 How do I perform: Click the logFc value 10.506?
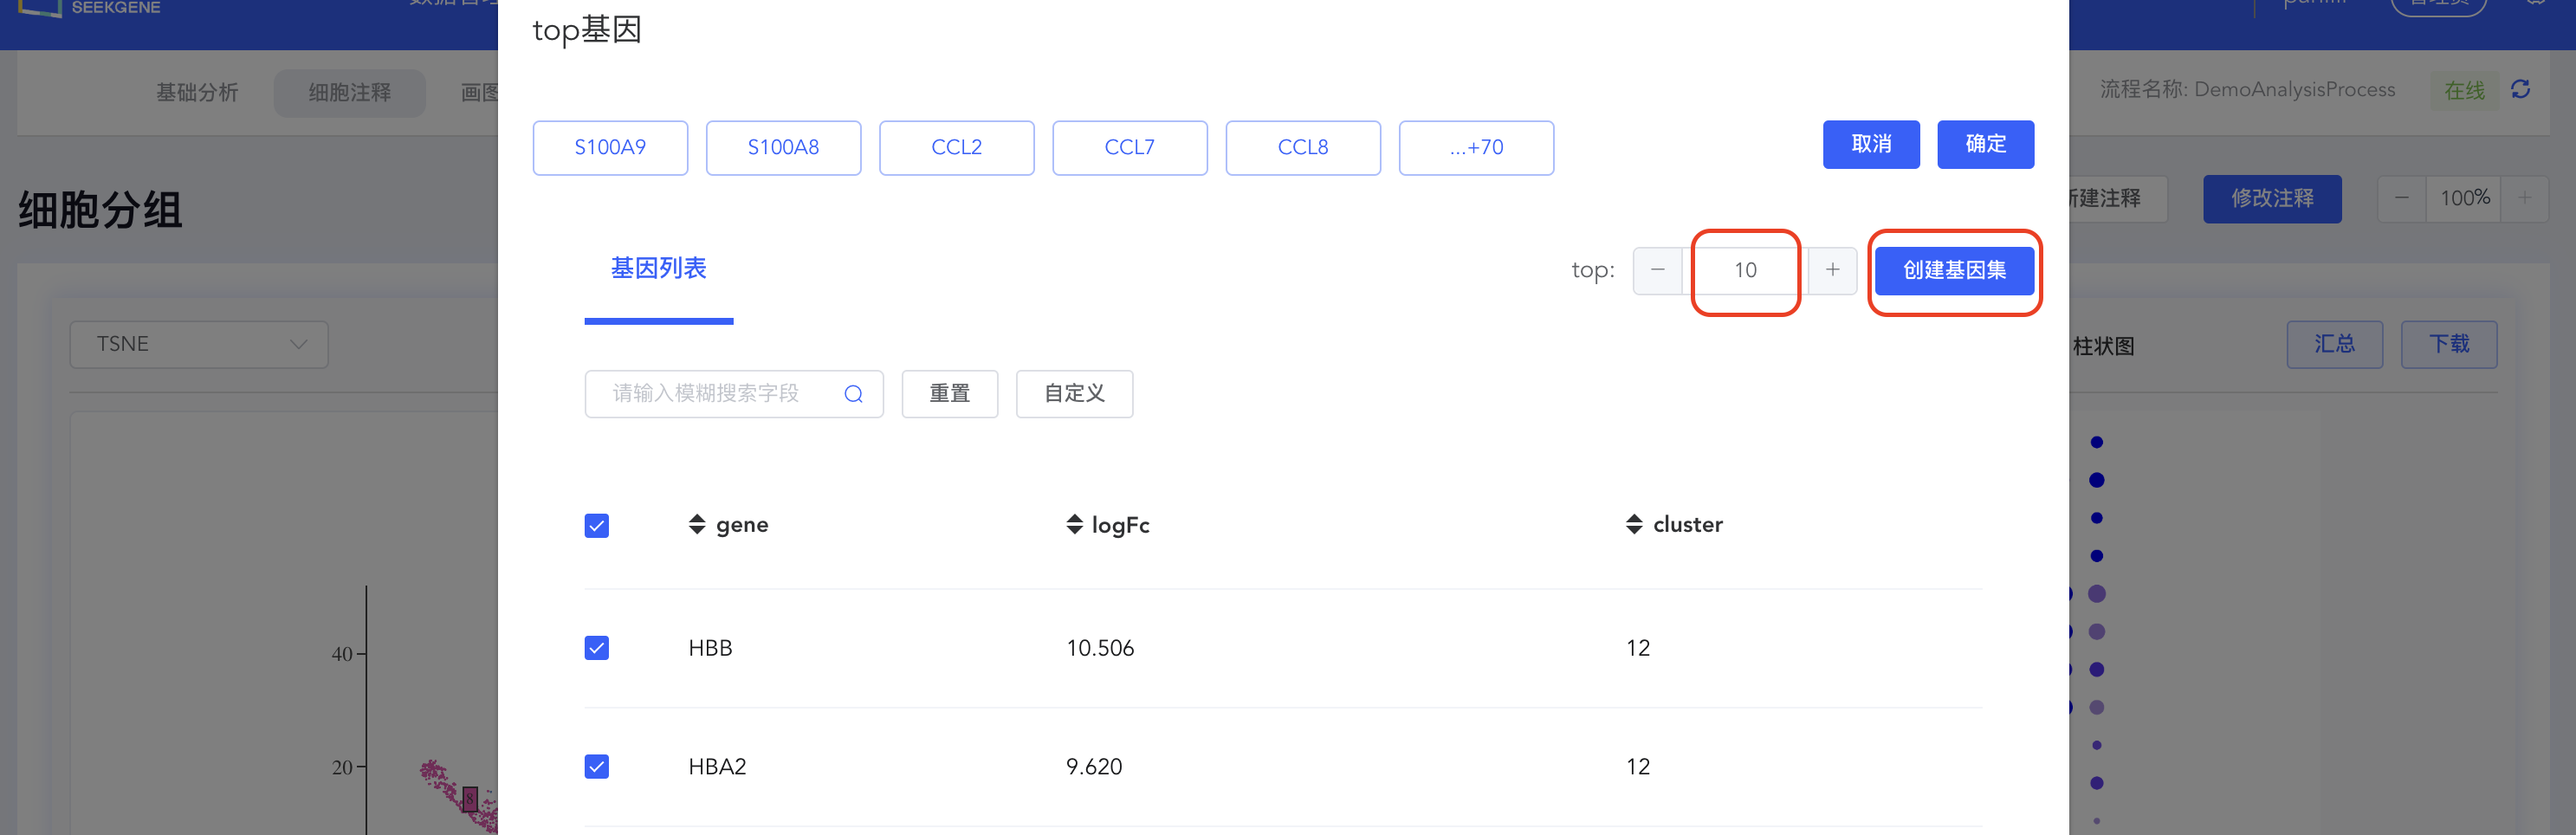pos(1100,648)
